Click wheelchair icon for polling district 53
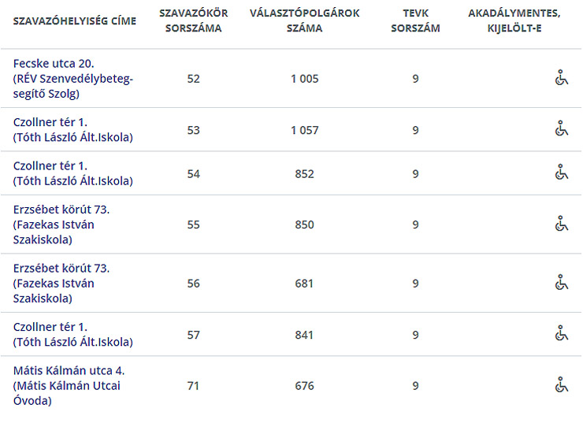This screenshot has width=583, height=423. tap(561, 129)
